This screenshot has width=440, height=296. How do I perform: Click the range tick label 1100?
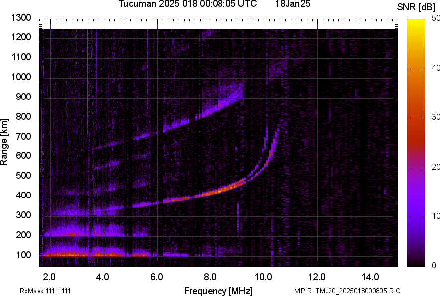[x=21, y=57]
